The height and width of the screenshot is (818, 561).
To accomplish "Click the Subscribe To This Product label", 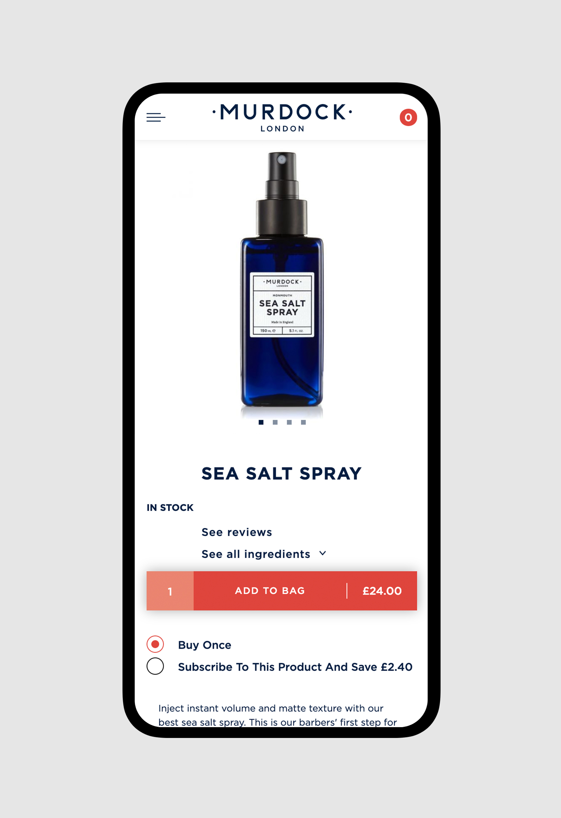I will [295, 667].
